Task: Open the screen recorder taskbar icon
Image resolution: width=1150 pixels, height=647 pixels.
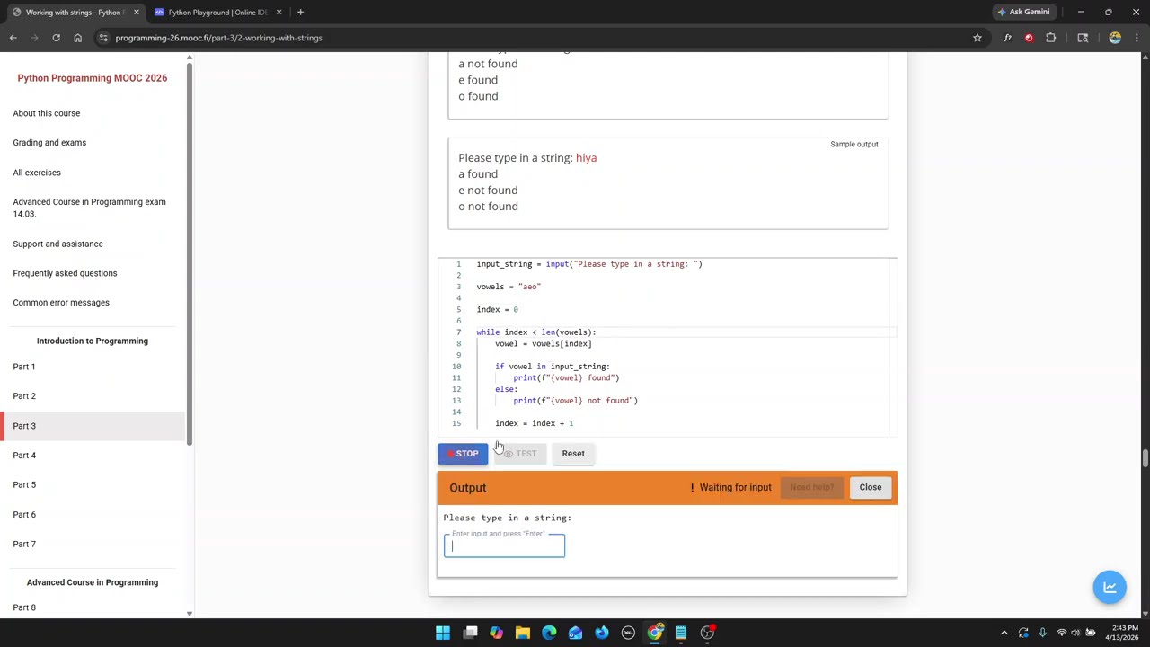Action: tap(707, 633)
